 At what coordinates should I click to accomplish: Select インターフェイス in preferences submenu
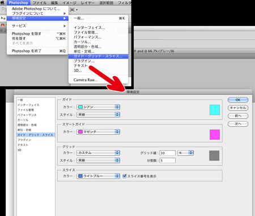click(x=98, y=28)
